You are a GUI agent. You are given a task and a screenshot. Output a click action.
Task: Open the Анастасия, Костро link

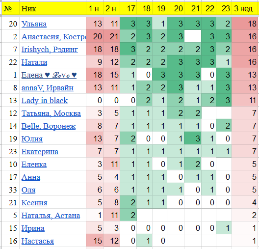[53, 36]
